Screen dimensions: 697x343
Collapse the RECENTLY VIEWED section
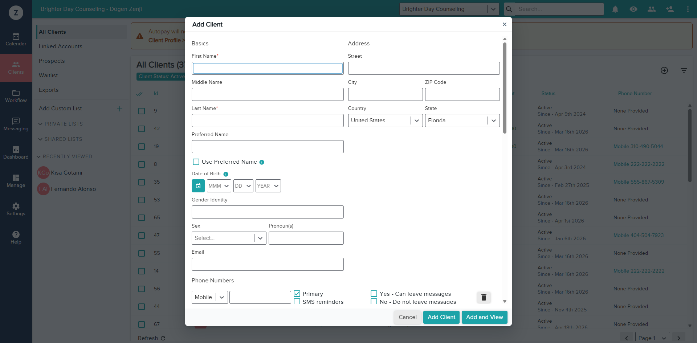coord(65,157)
